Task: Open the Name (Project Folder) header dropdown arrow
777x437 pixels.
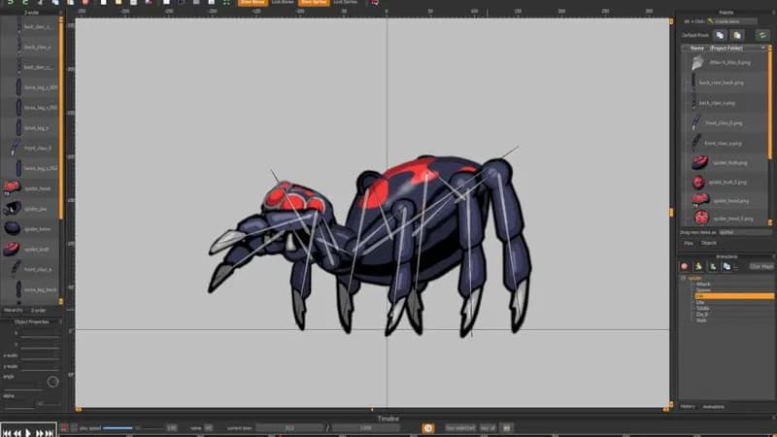Action: [x=763, y=48]
